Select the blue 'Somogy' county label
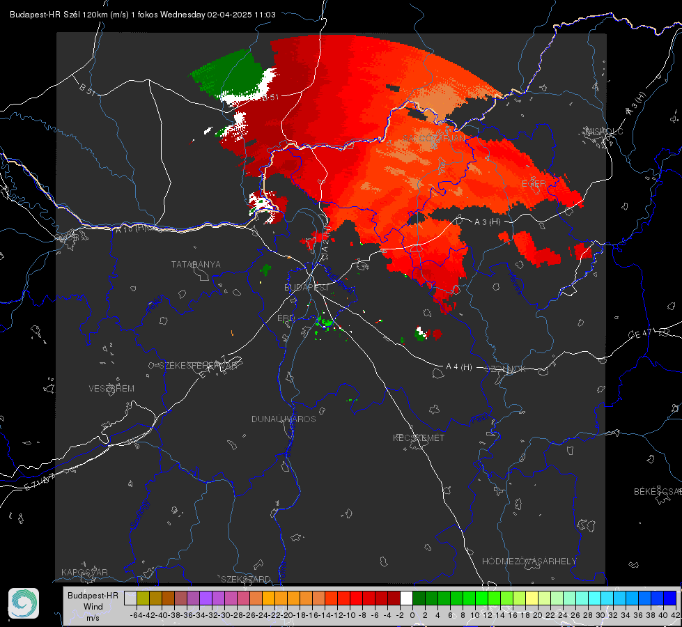The width and height of the screenshot is (682, 627). point(139,514)
